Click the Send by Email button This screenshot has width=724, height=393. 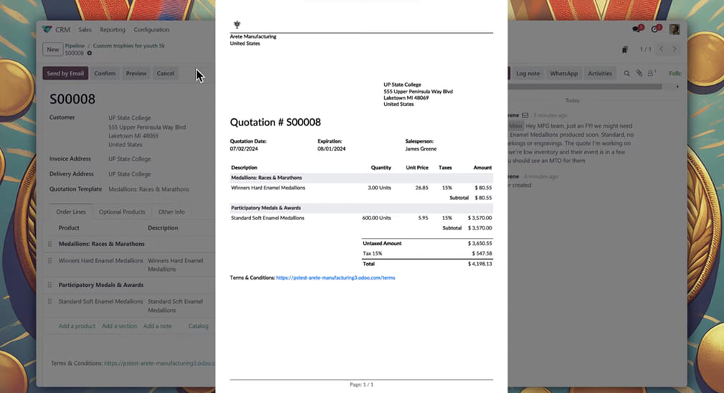click(x=66, y=73)
